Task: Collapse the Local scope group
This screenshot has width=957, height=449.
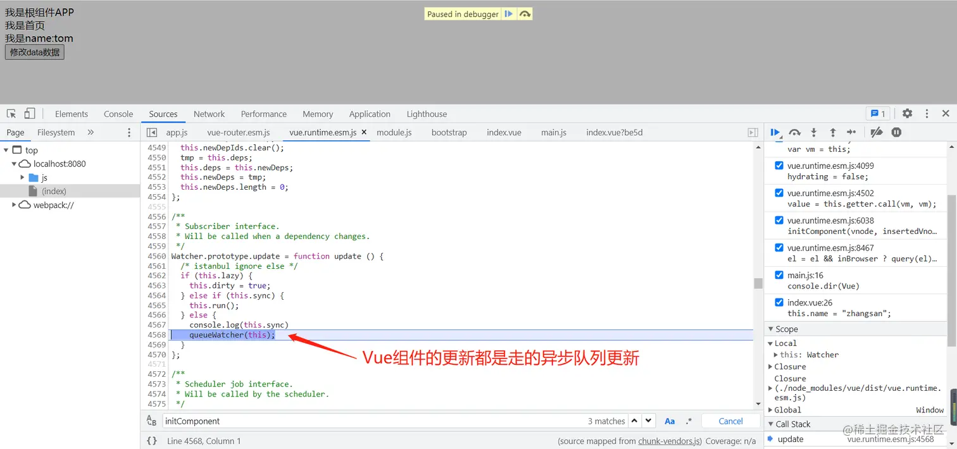Action: click(x=770, y=343)
